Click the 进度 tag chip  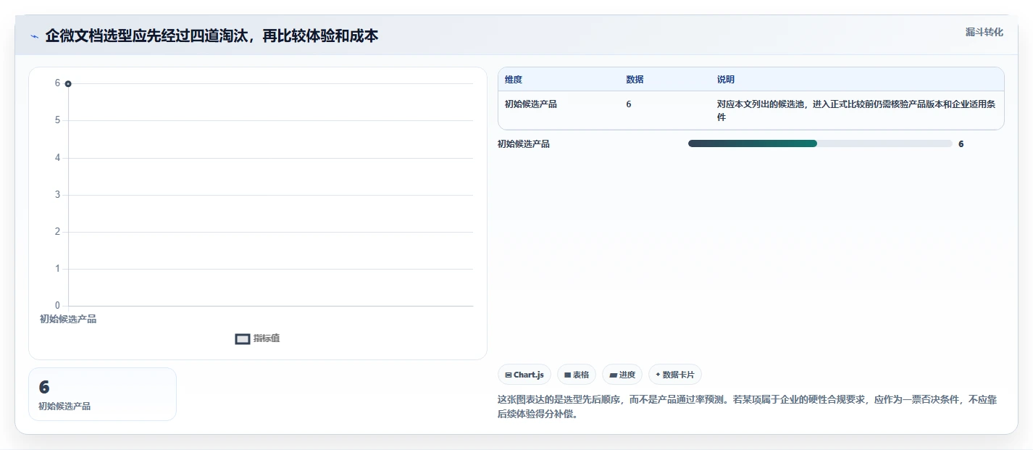622,375
